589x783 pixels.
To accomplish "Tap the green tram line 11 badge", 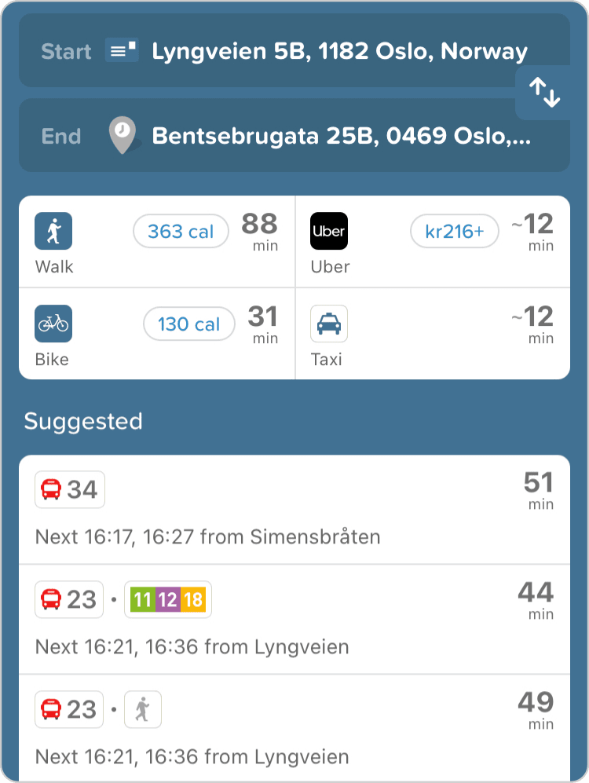I will [x=141, y=600].
